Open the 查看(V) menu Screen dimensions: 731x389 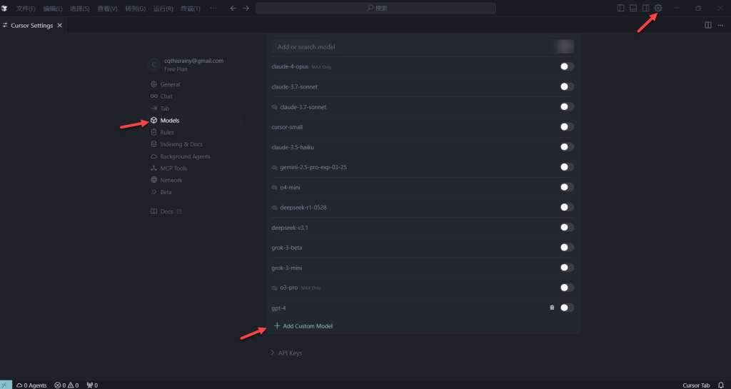(x=107, y=9)
